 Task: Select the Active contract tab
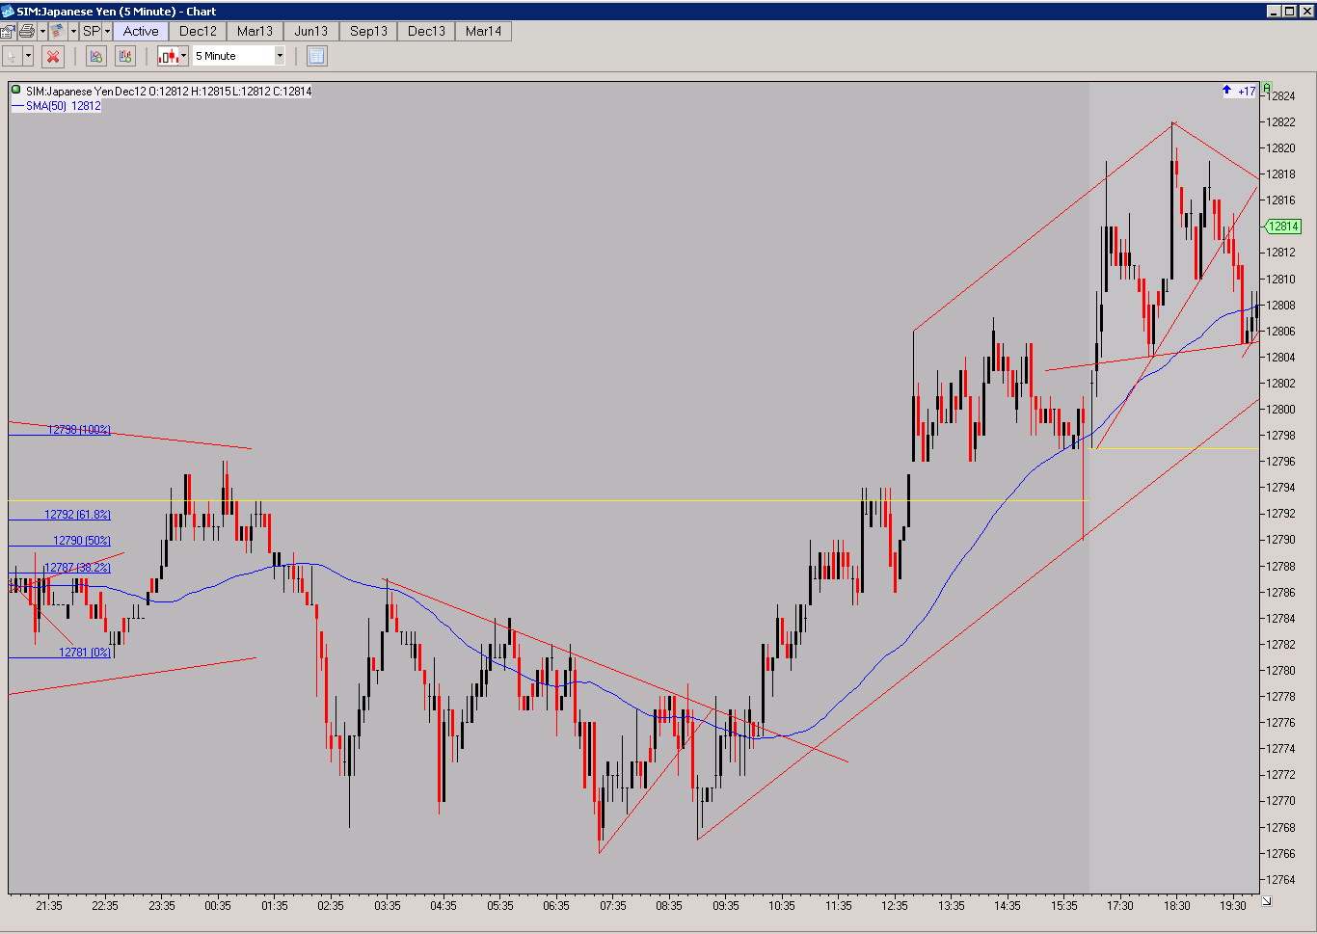141,31
